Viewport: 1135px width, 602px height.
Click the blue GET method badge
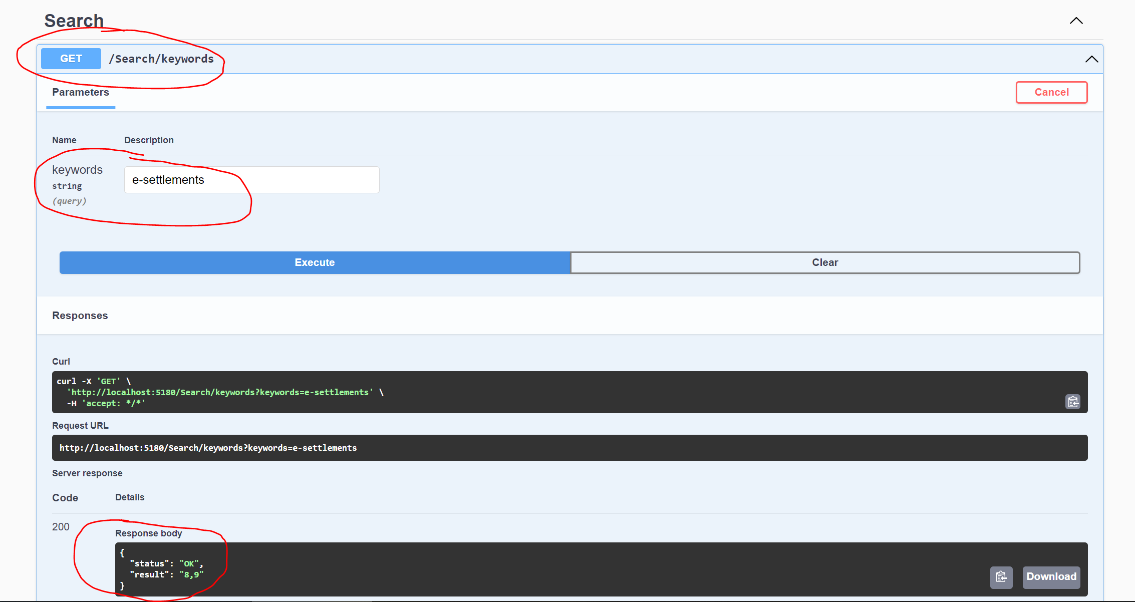[x=70, y=59]
